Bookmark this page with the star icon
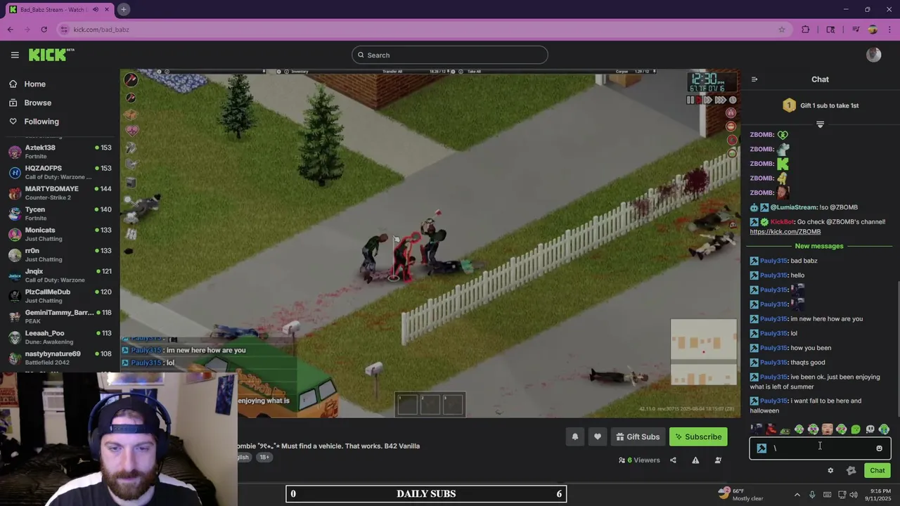 (782, 30)
